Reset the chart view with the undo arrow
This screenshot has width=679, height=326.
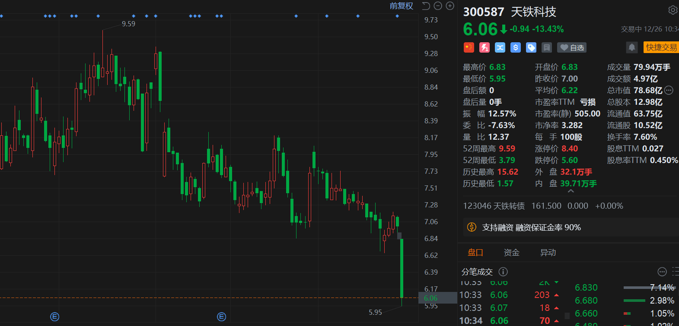click(x=426, y=6)
